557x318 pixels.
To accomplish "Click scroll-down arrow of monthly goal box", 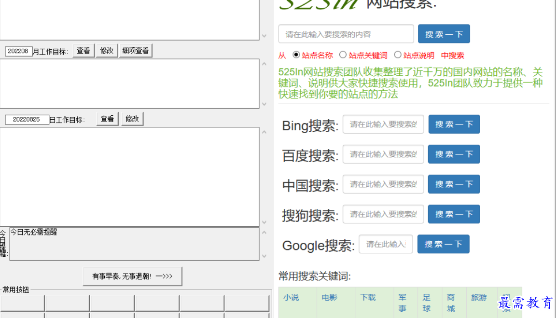I will (265, 104).
